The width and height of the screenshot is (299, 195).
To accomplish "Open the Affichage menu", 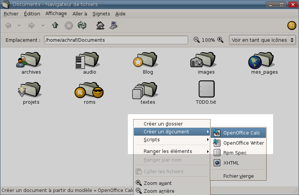I will pyautogui.click(x=56, y=14).
